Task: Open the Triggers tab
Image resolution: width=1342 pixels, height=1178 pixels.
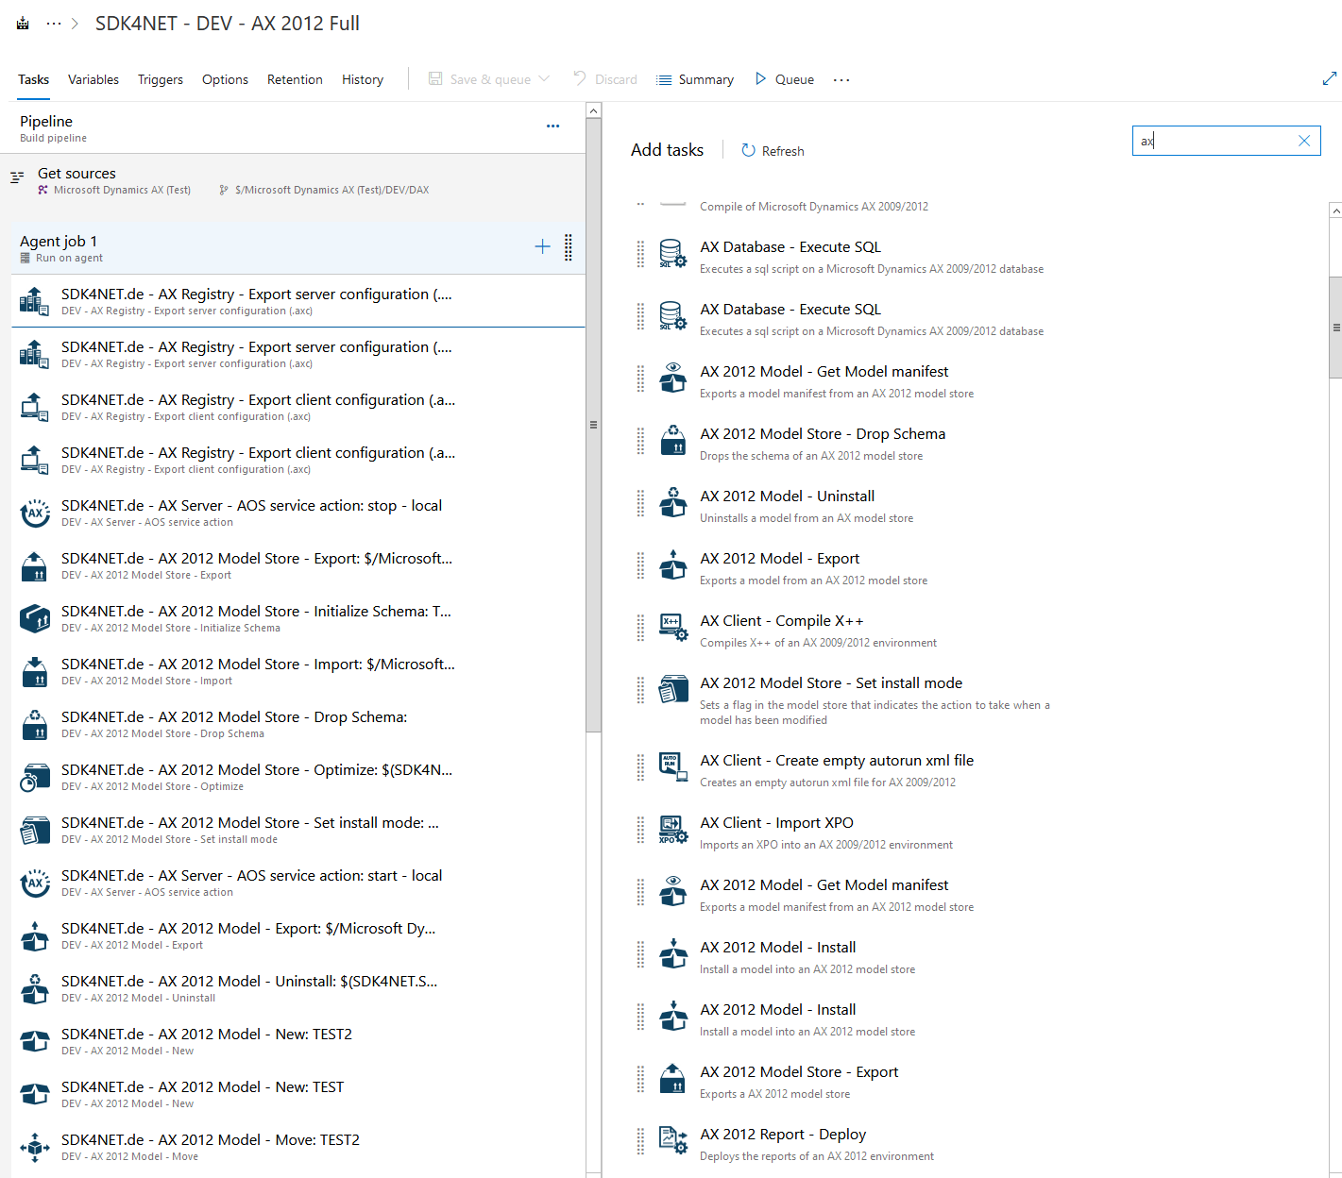Action: 161,79
